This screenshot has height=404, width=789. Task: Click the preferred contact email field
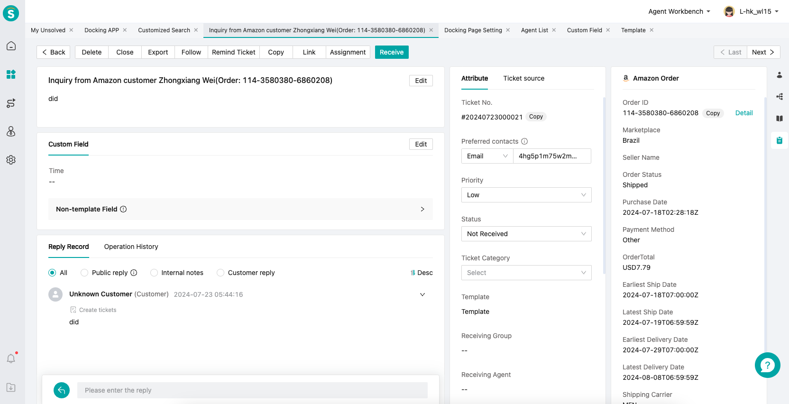pyautogui.click(x=552, y=156)
